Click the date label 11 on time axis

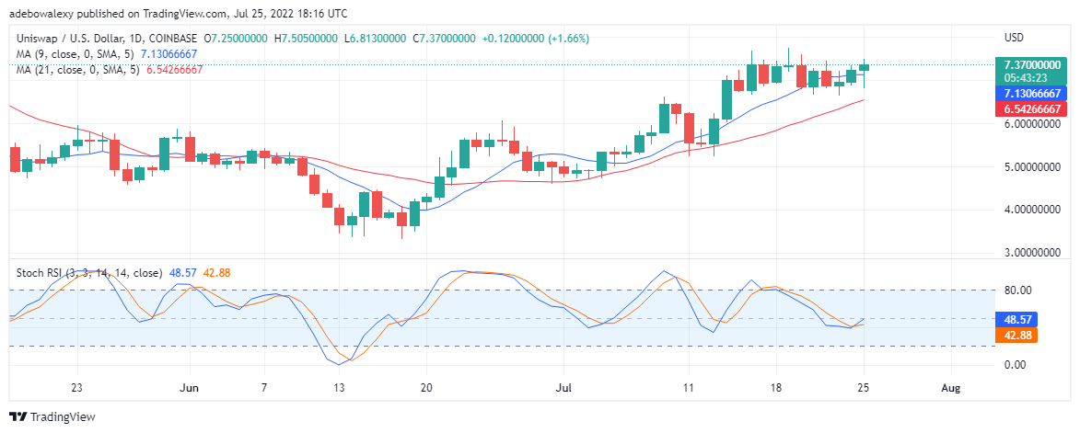tap(688, 388)
